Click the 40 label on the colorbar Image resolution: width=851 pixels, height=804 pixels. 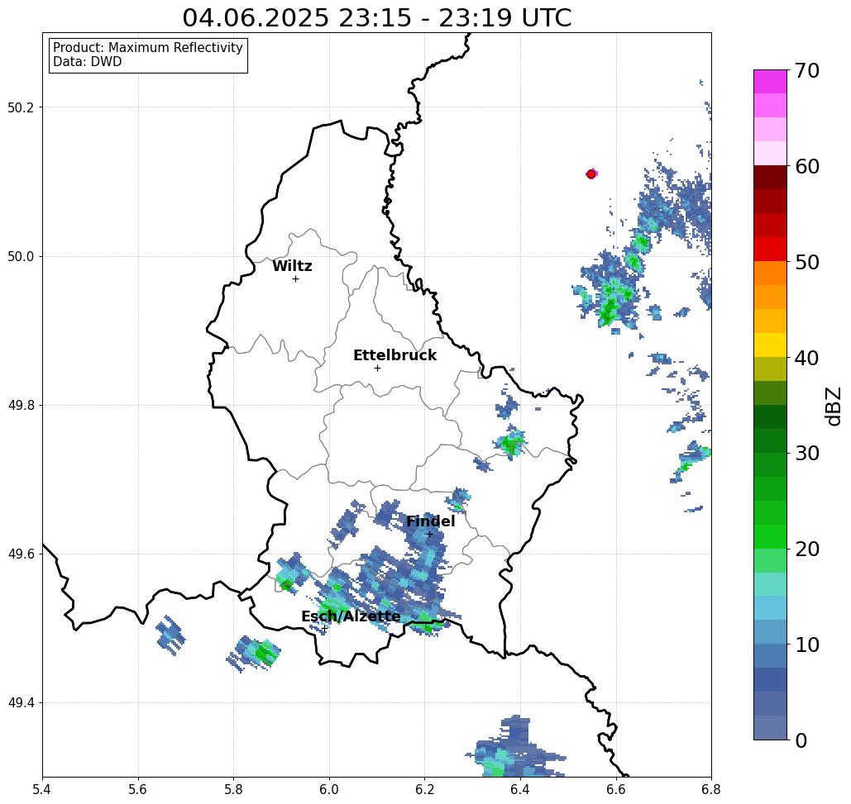[x=807, y=358]
